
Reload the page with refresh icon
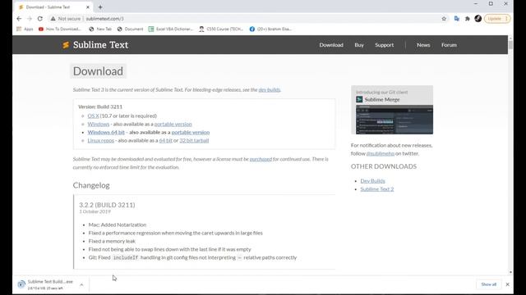[40, 19]
